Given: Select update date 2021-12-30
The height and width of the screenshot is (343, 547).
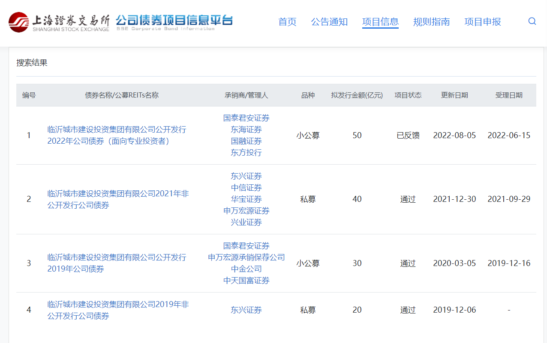Looking at the screenshot, I should [x=454, y=199].
